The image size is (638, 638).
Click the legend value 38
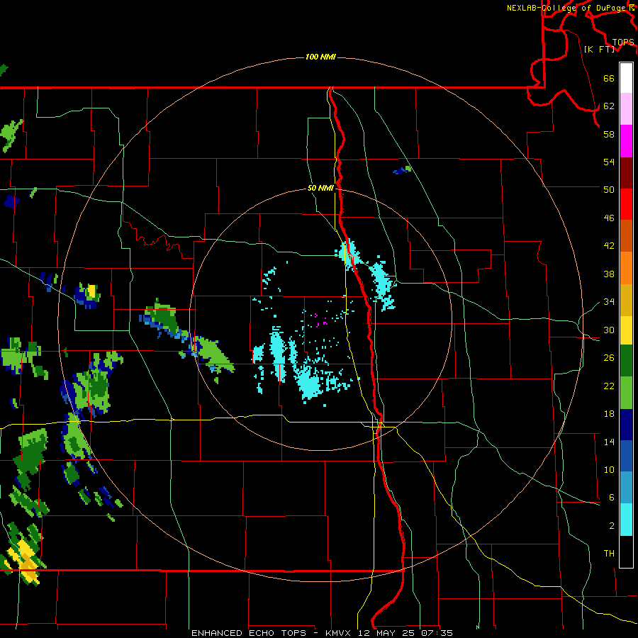(609, 274)
